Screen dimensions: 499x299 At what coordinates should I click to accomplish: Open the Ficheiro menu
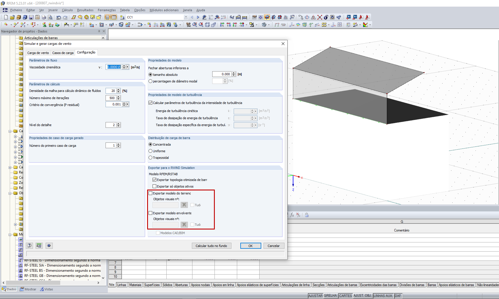click(x=16, y=10)
